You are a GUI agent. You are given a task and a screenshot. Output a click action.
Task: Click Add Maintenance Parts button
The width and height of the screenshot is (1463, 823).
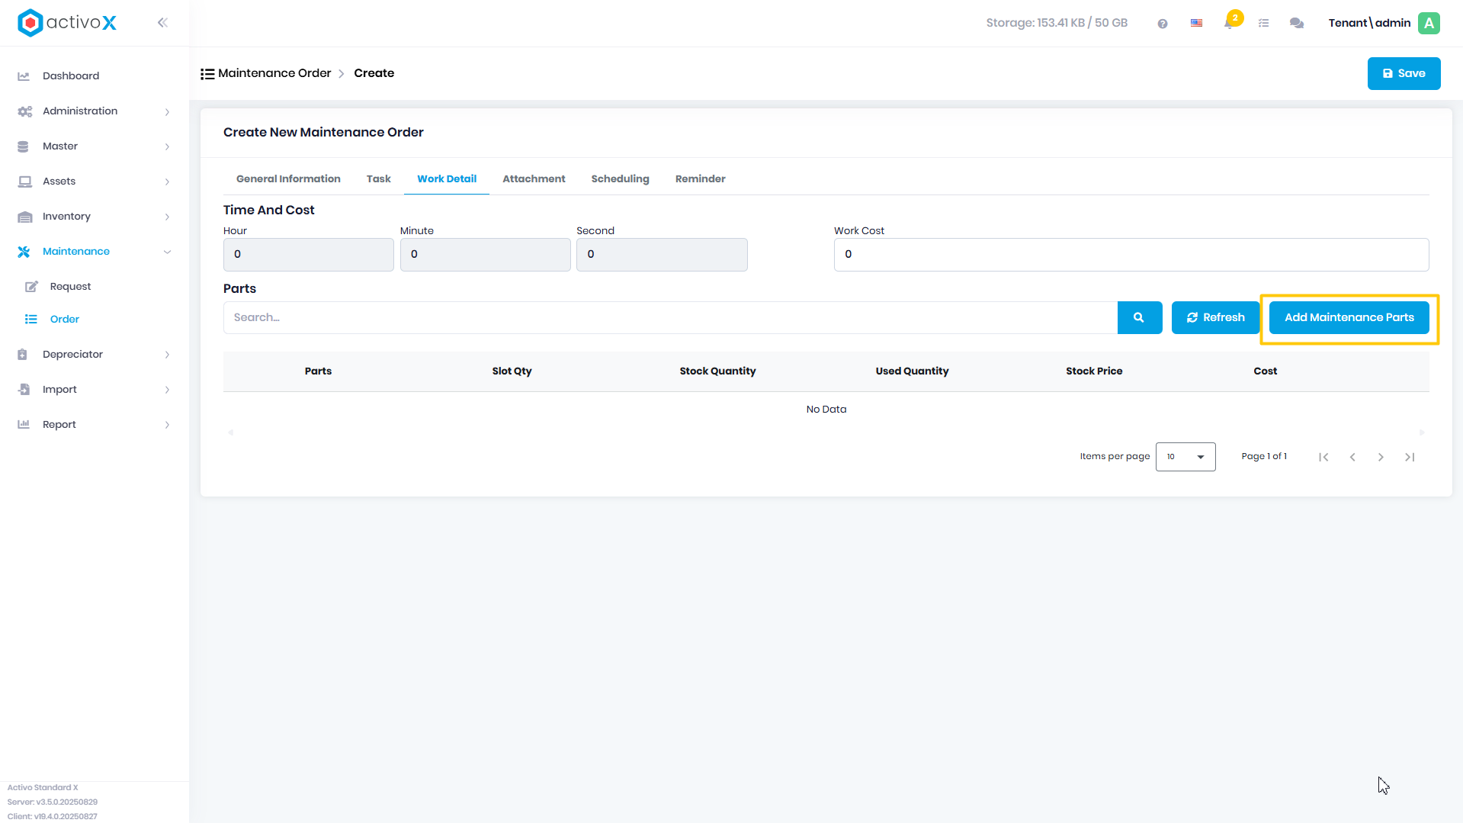(1349, 318)
